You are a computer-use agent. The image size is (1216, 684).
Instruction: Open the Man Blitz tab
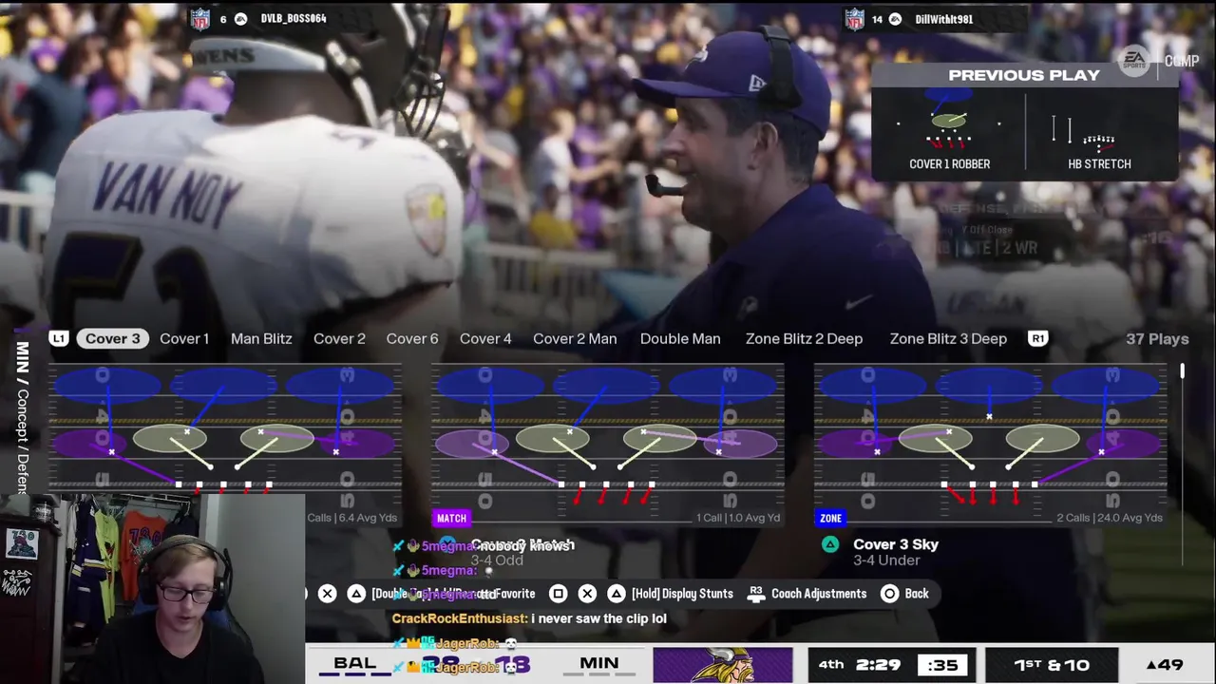(261, 338)
